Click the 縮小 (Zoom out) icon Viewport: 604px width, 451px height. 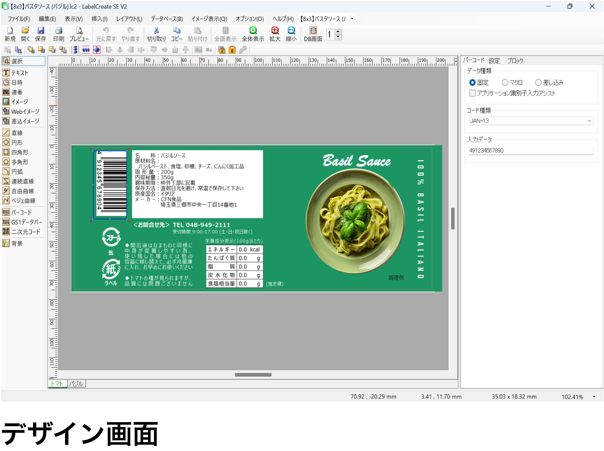(291, 34)
